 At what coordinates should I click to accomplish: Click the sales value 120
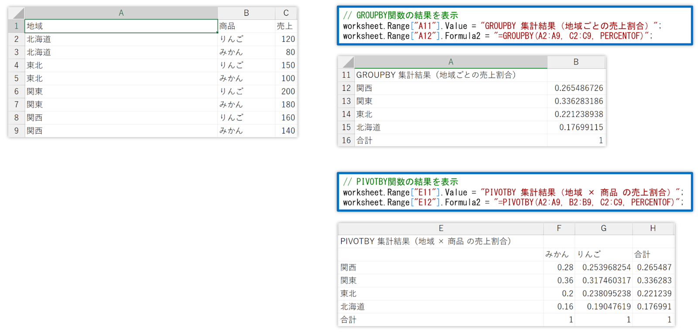click(286, 39)
